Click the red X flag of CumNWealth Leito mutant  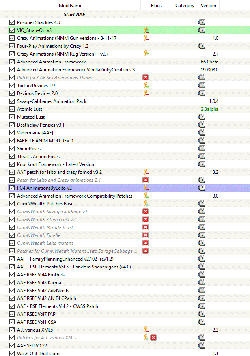point(146,243)
